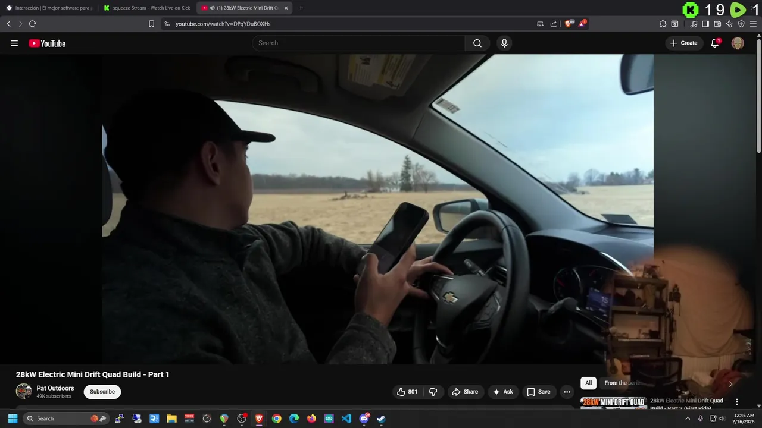Switch to squeeze Stream Kick tab

pyautogui.click(x=147, y=8)
